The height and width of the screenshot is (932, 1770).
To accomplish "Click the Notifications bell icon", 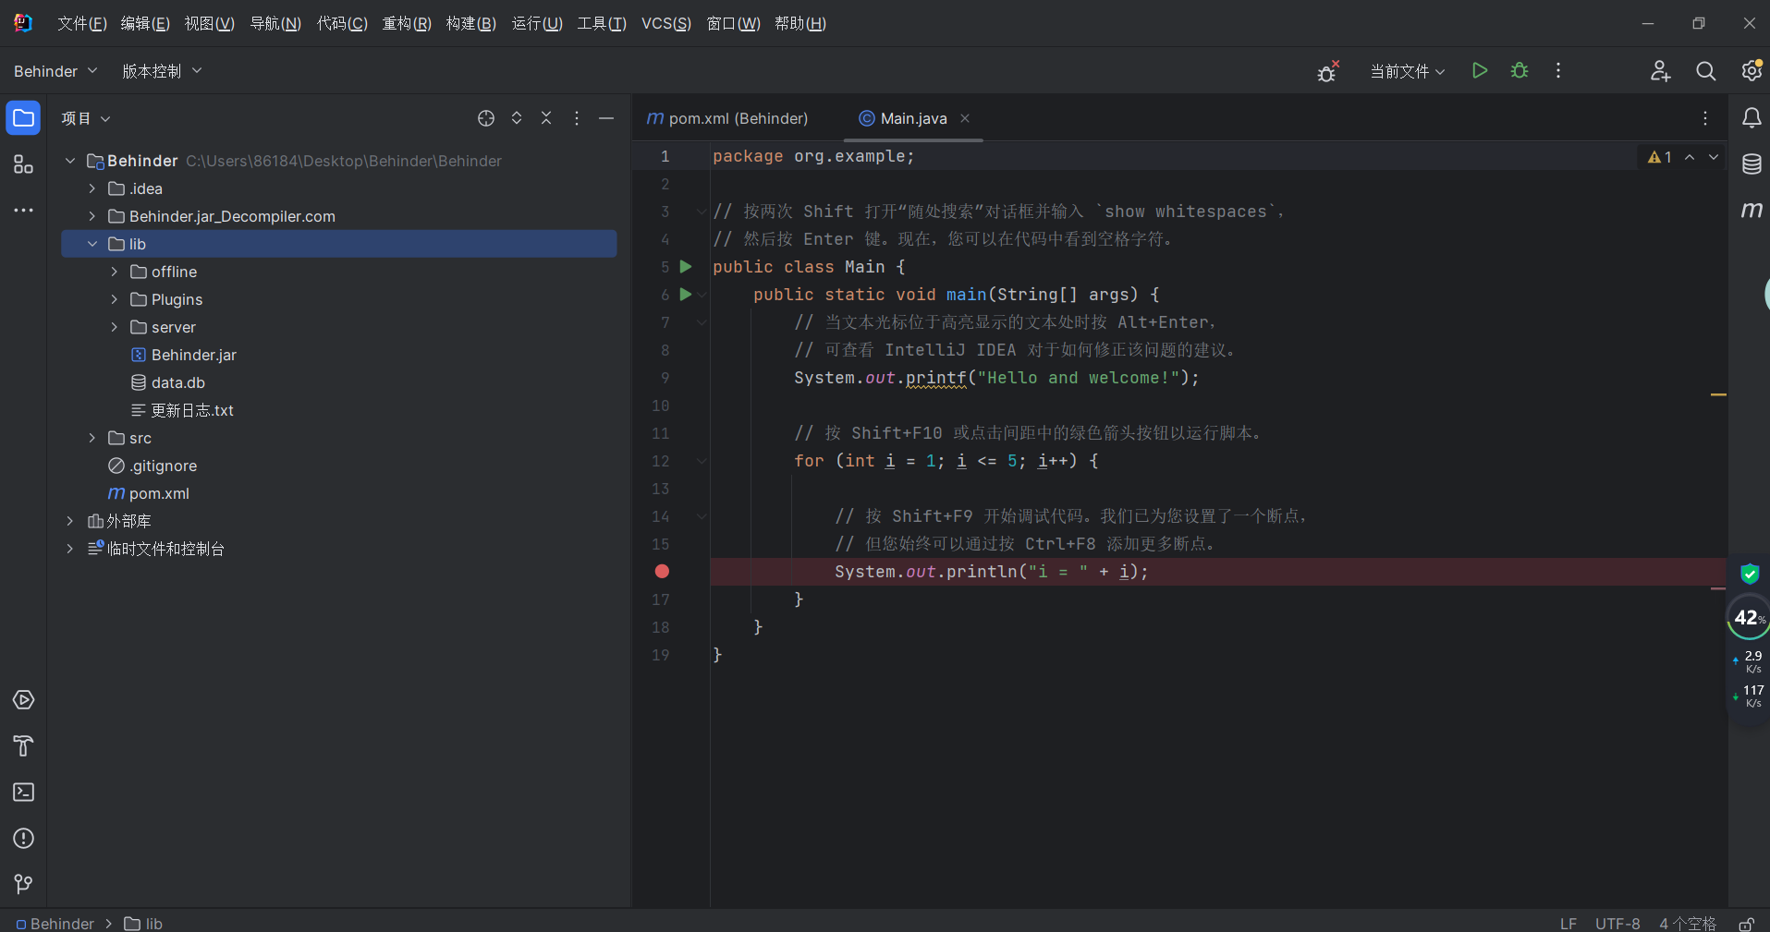I will coord(1752,118).
